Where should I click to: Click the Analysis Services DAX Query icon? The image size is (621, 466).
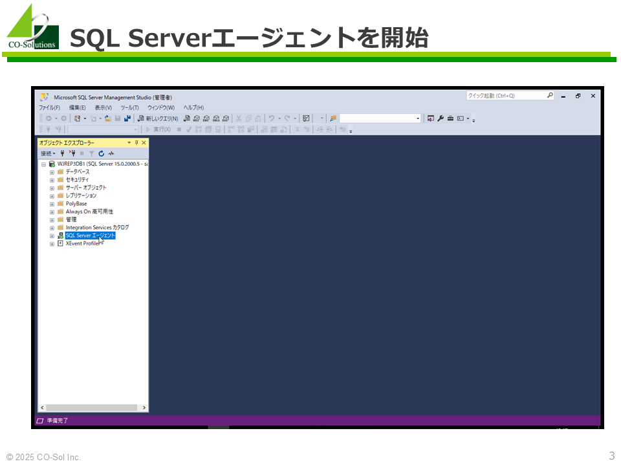226,118
